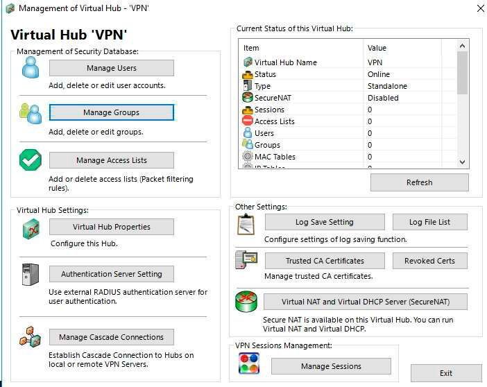This screenshot has height=387, width=487.
Task: Select the 'MAC Tables' row text
Action: tap(275, 157)
